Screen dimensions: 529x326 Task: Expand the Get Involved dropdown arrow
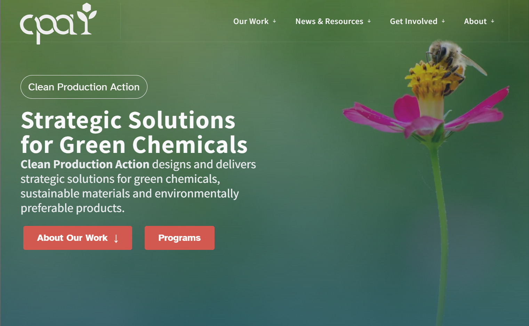point(443,22)
